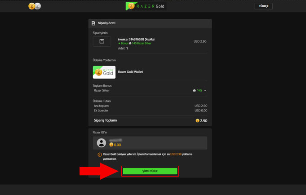This screenshot has height=195, width=306.
Task: Click the gold coin next to 0.00 balance
Action: click(111, 145)
